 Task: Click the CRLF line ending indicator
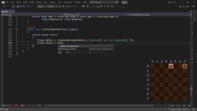coord(190,105)
